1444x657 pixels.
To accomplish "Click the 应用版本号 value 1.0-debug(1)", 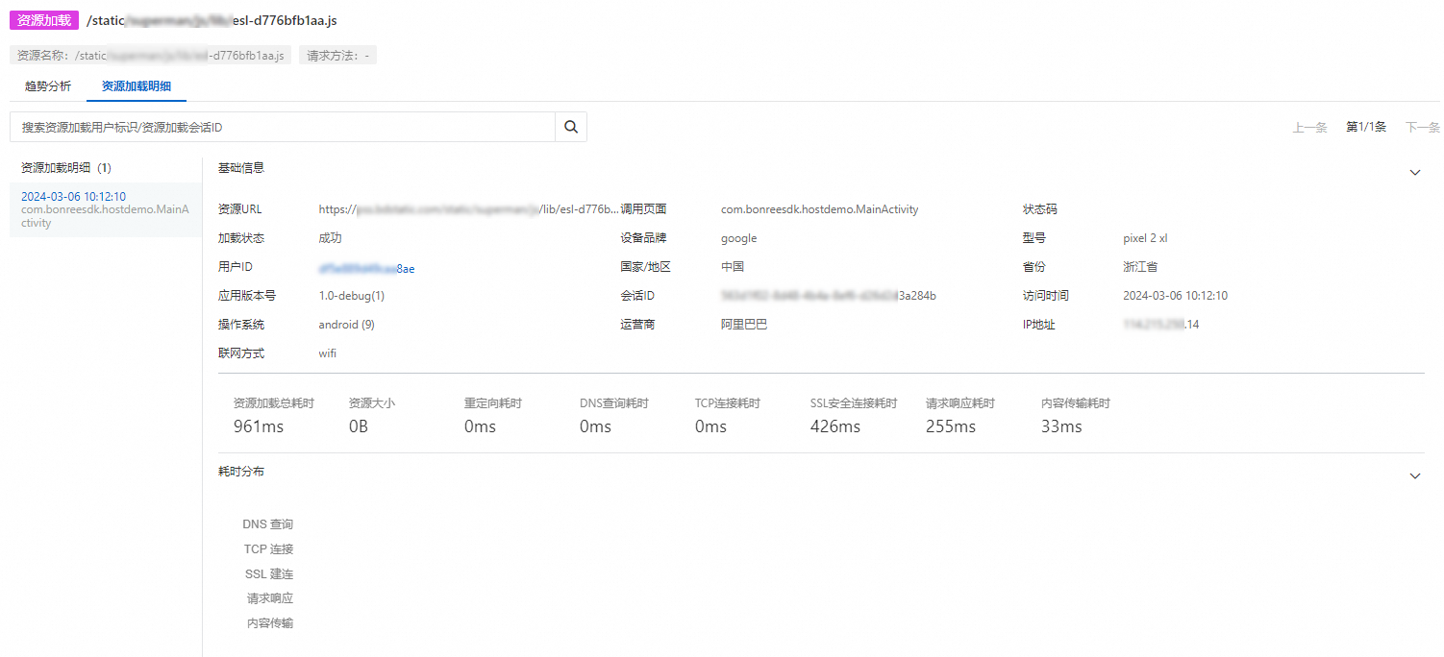I will click(x=351, y=296).
